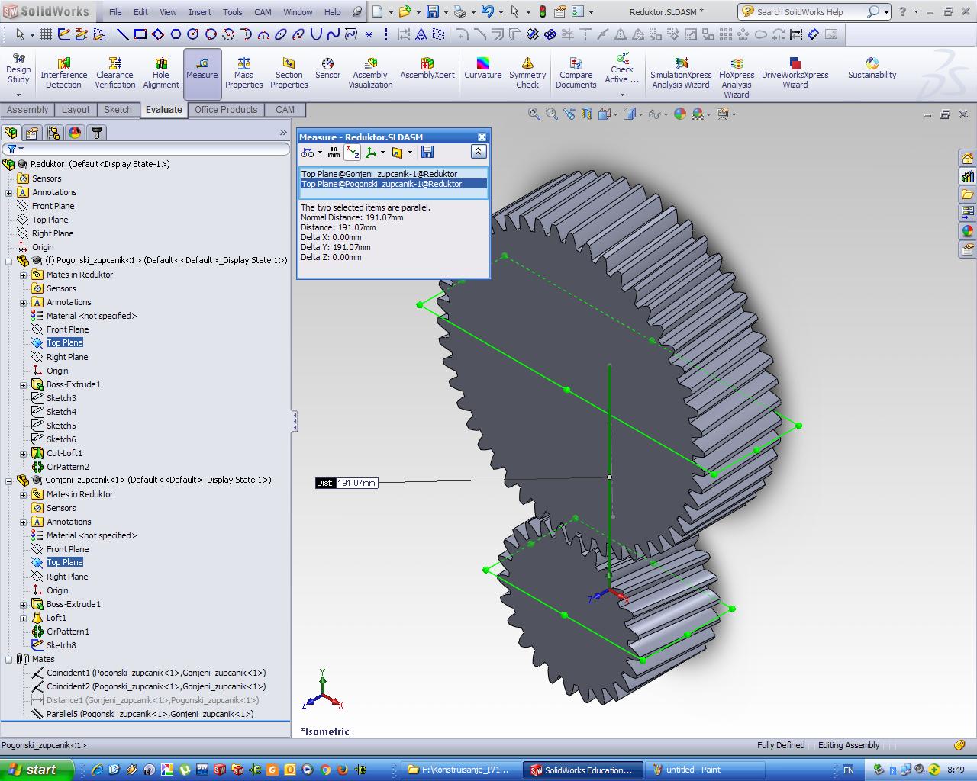The image size is (977, 781).
Task: Open SolidWorks Resources home icon
Action: [x=968, y=158]
